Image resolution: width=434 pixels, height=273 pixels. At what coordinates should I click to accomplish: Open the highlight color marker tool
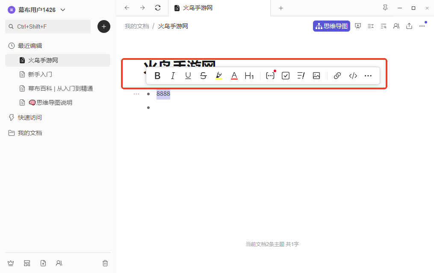219,76
